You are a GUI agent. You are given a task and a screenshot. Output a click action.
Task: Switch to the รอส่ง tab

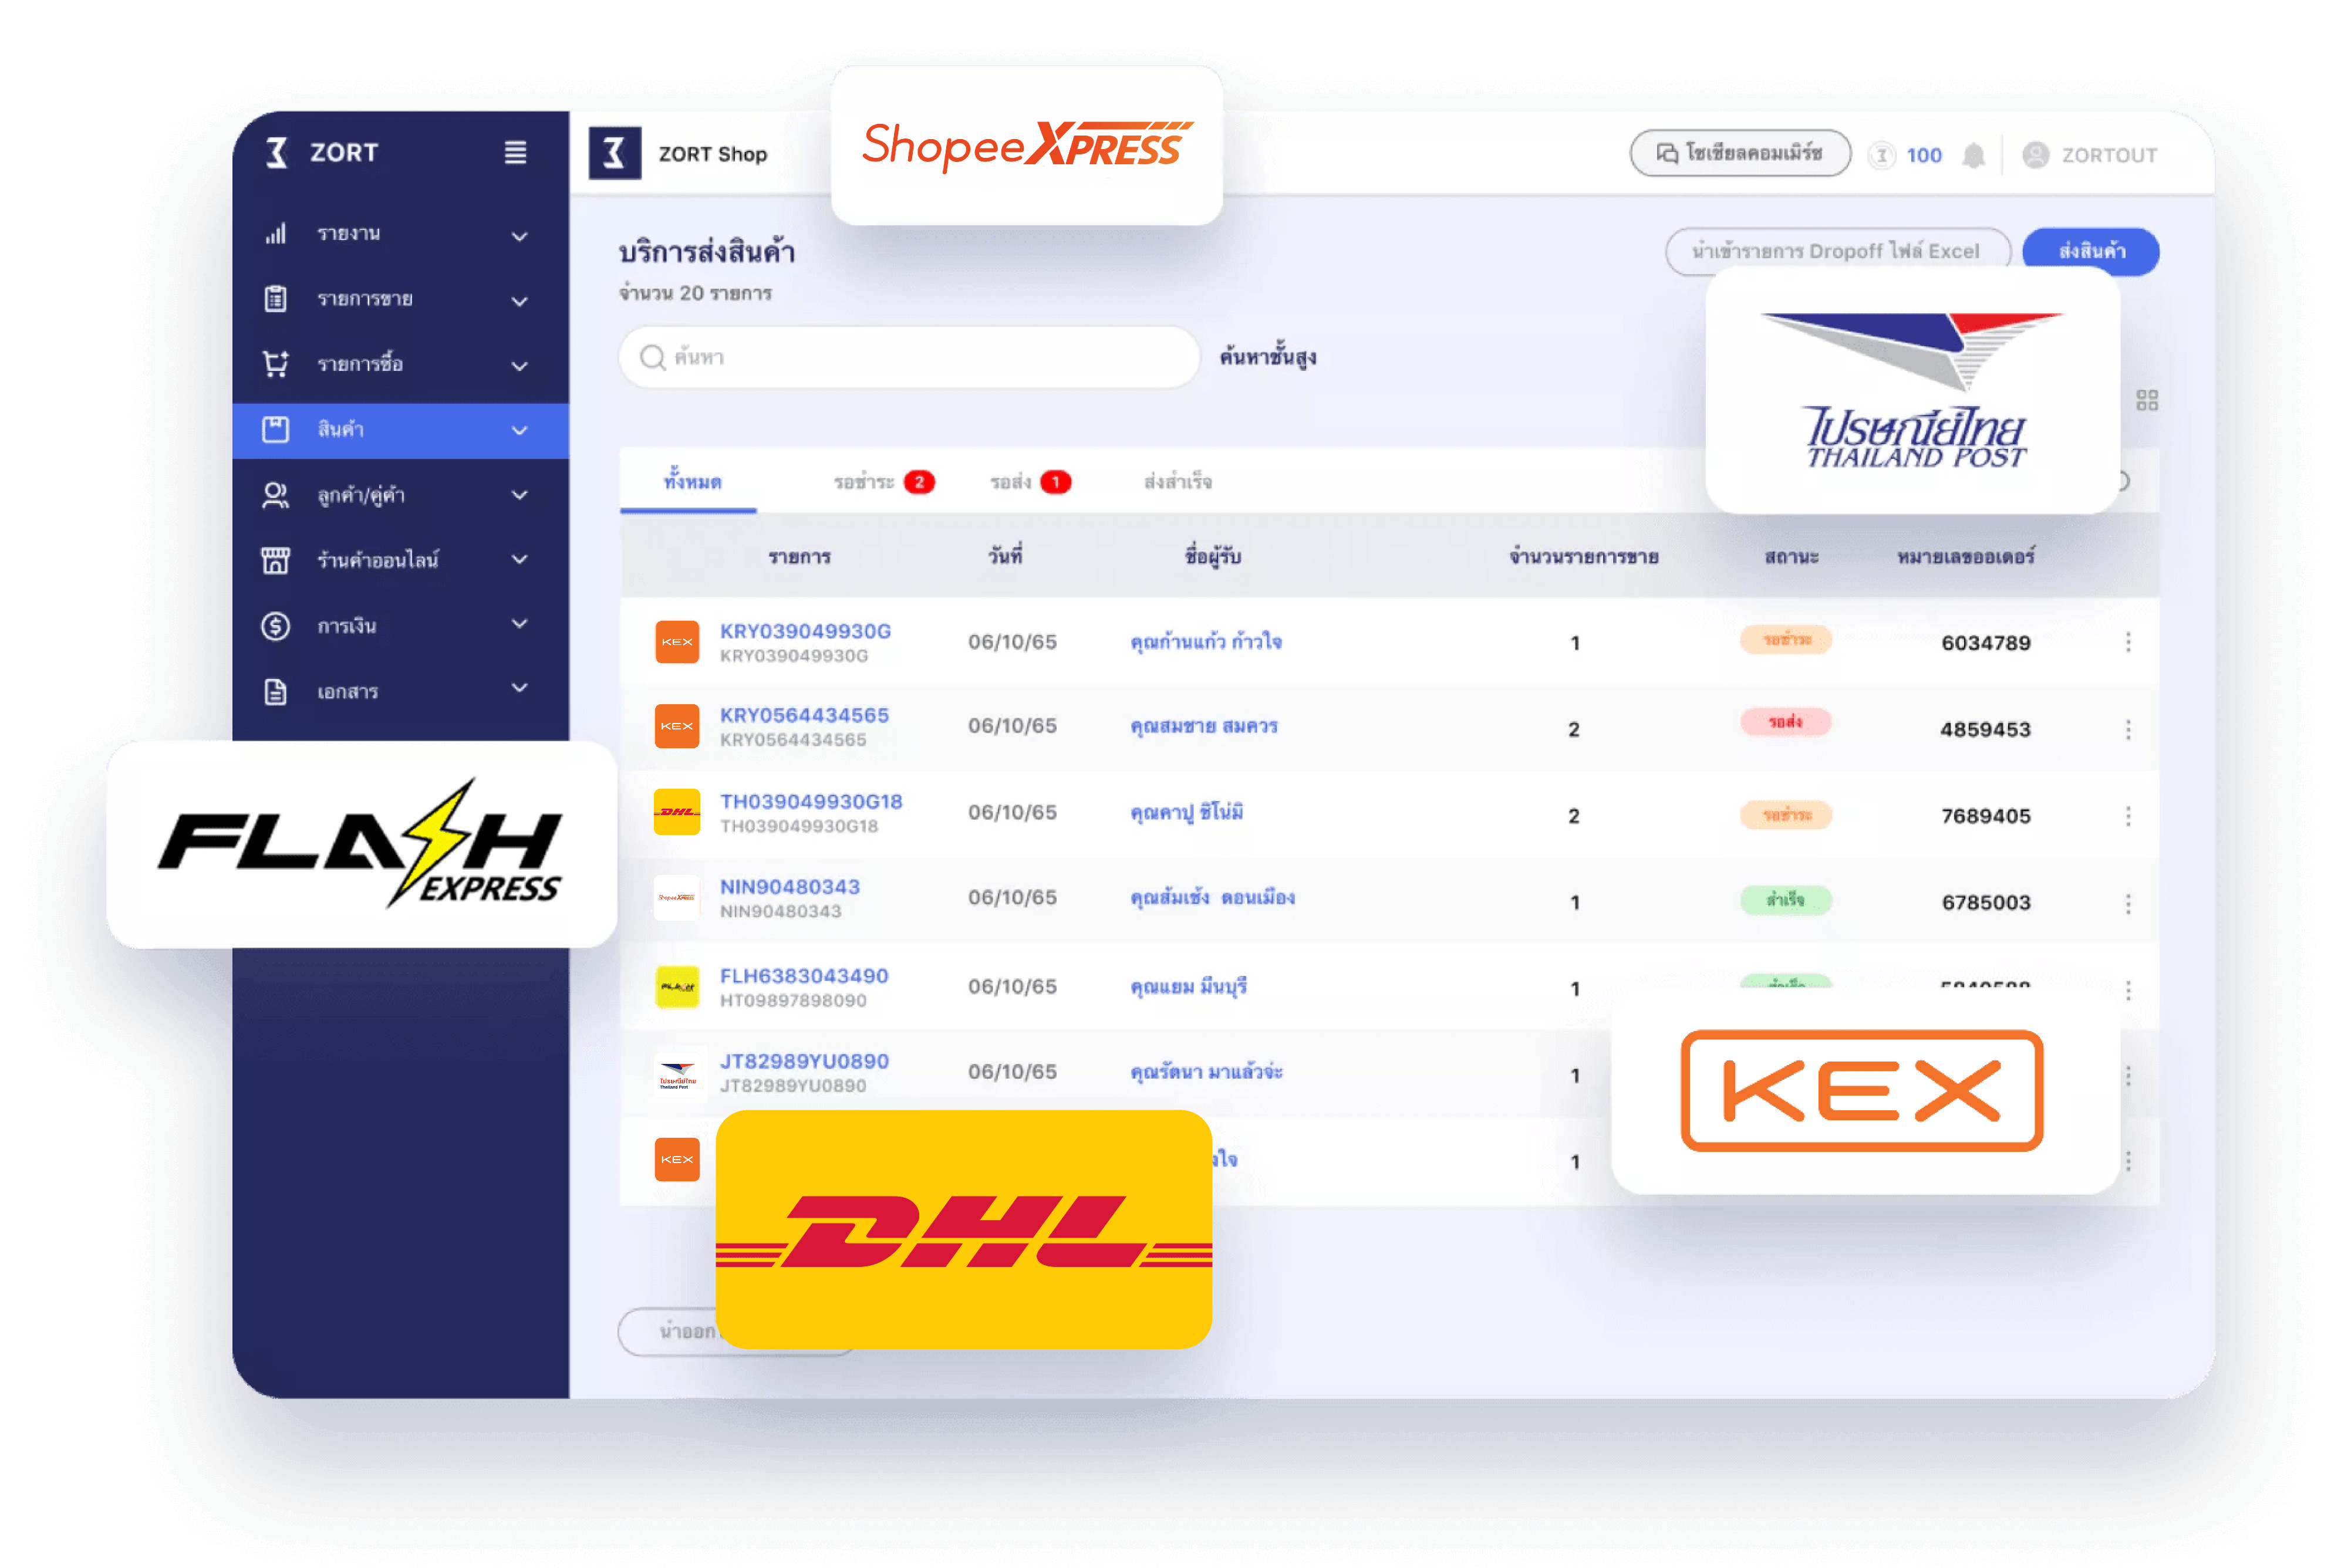pos(1030,482)
